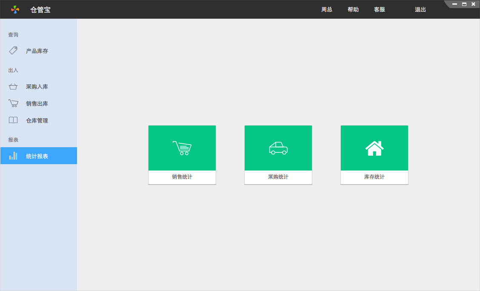This screenshot has width=480, height=291.
Task: Open the shopping cart tile for sales statistics
Action: tap(182, 148)
